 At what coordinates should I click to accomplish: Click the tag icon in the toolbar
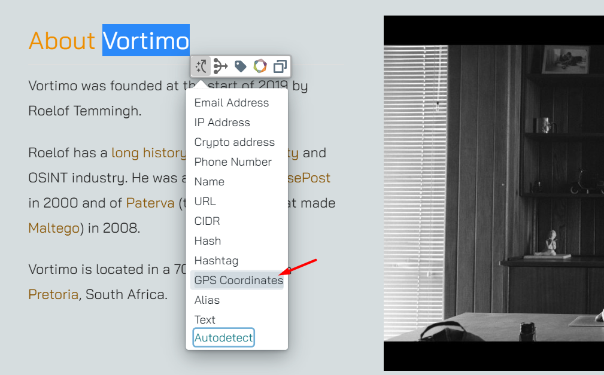click(241, 66)
